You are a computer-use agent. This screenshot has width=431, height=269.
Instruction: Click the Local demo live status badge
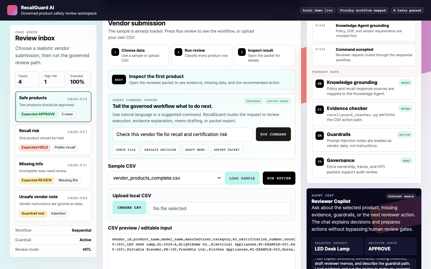click(x=318, y=10)
